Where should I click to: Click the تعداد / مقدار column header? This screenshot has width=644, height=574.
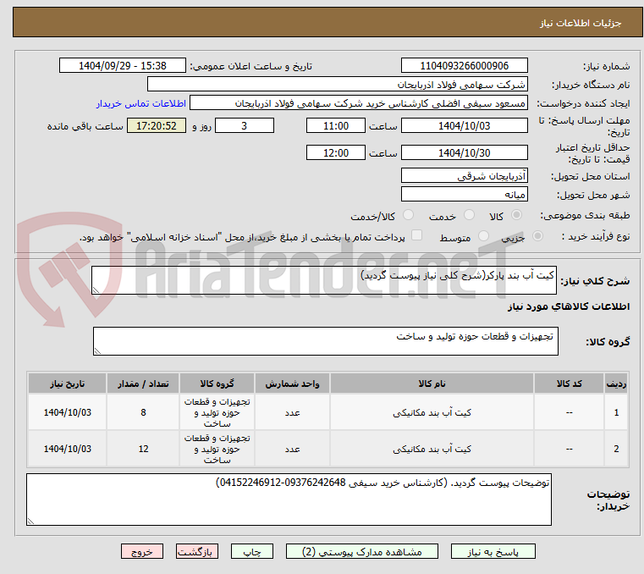pos(143,384)
